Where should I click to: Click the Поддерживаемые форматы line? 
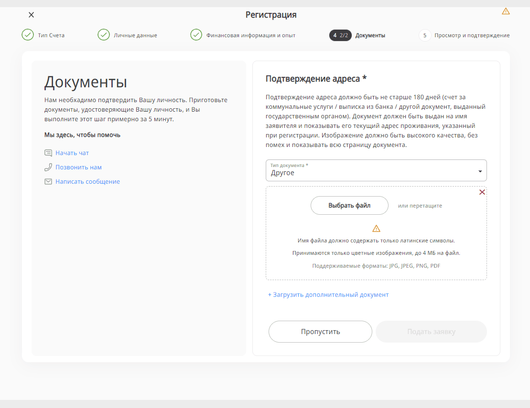click(376, 266)
